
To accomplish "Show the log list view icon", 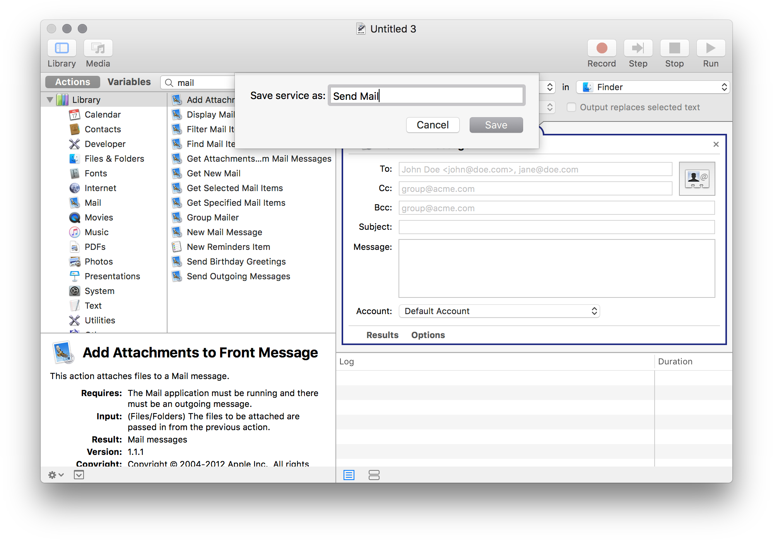I will click(349, 475).
